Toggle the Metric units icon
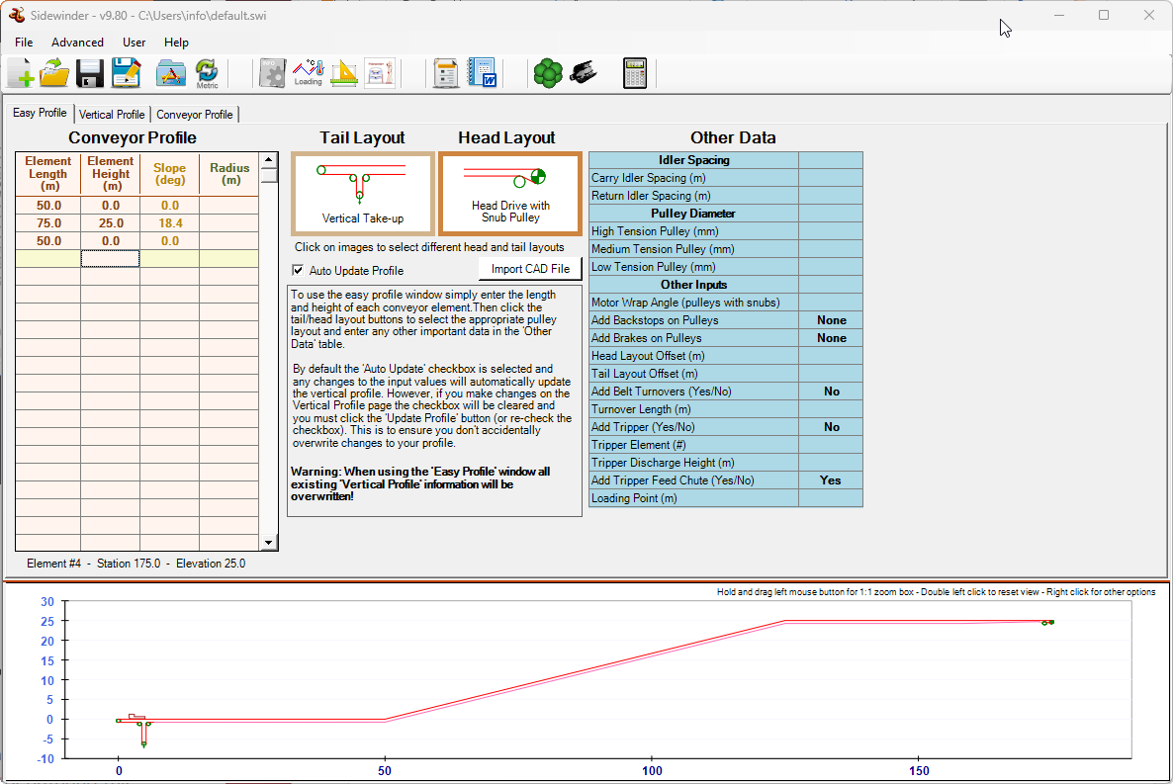The image size is (1173, 784). (207, 73)
